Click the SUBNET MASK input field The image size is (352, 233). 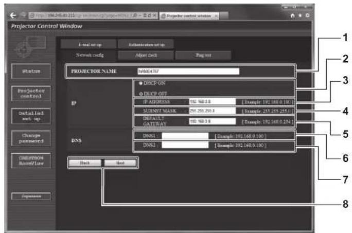coord(213,111)
